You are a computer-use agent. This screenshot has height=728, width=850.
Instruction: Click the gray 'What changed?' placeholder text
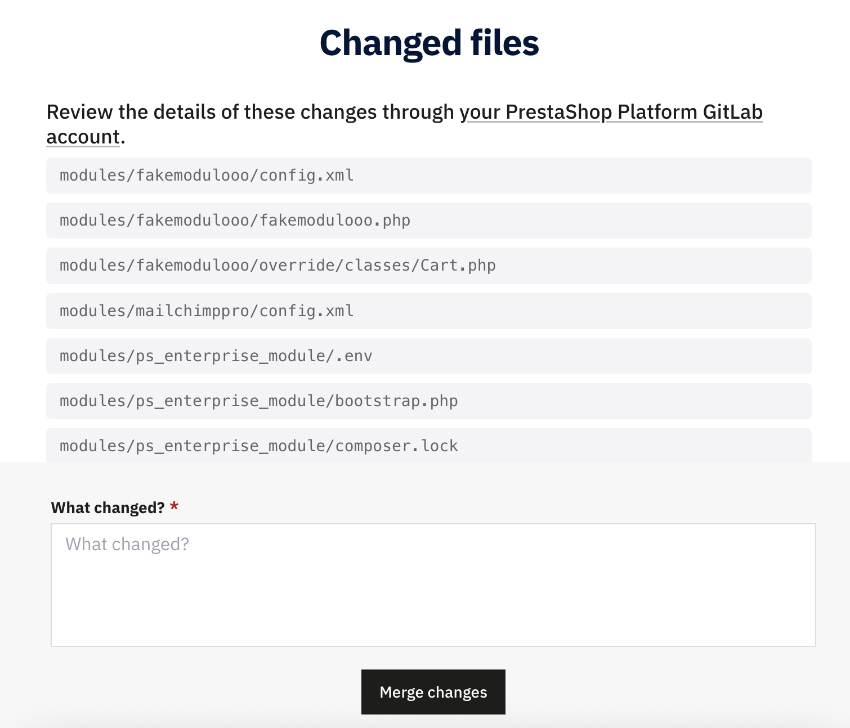coord(127,545)
